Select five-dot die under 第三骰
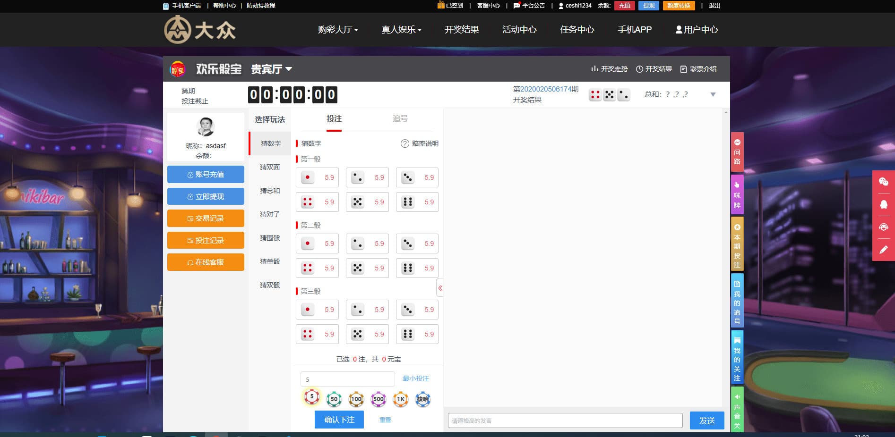Screen dimensions: 895x437 (x=367, y=334)
